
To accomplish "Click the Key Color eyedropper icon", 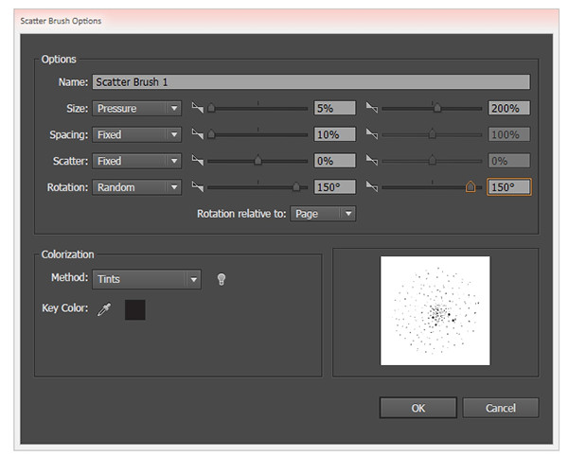I will click(x=104, y=309).
